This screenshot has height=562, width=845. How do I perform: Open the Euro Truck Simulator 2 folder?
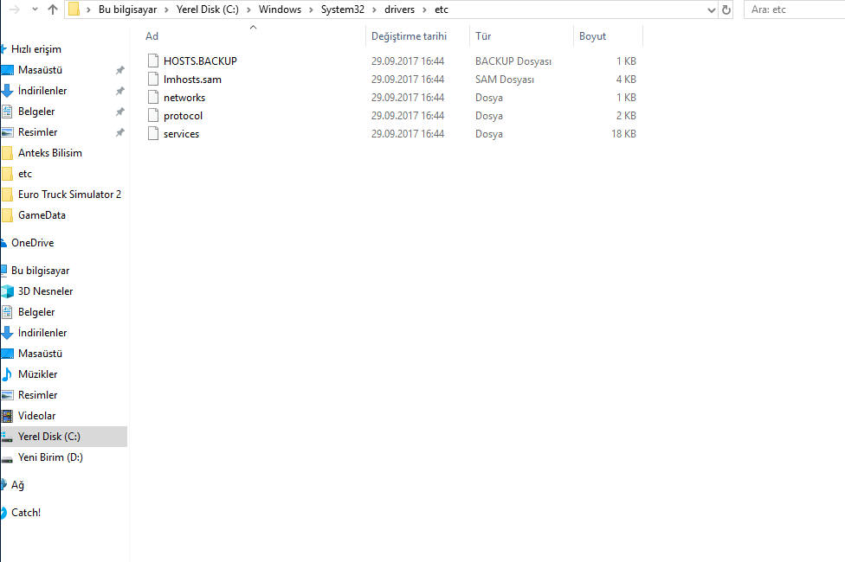tap(69, 195)
